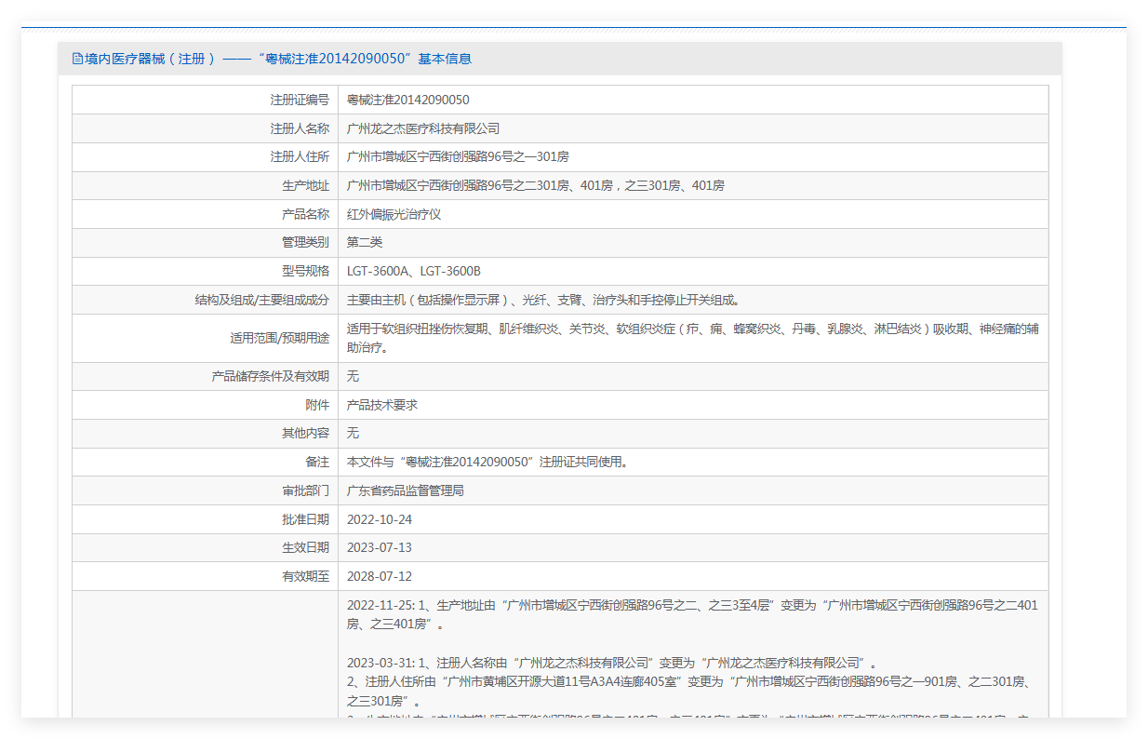This screenshot has height=739, width=1148.
Task: Click the 2022-11-25 change record entry
Action: tap(692, 614)
